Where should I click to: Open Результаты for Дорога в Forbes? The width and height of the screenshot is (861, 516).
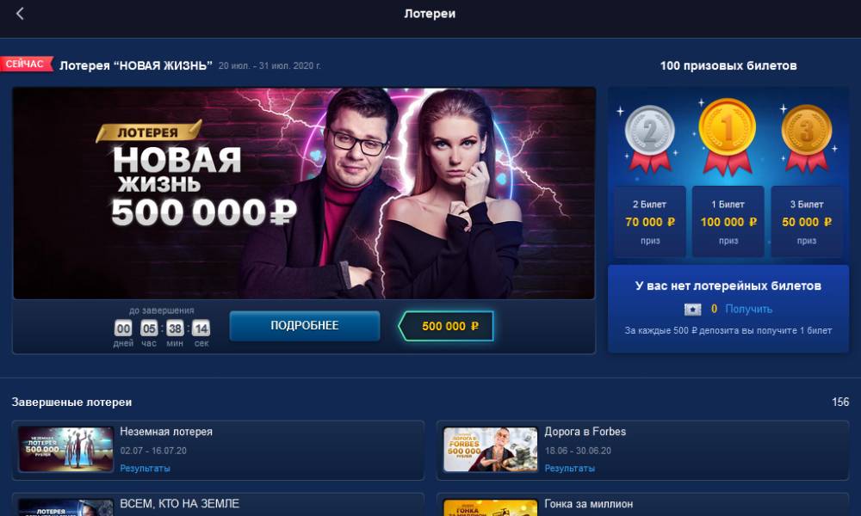[x=569, y=469]
